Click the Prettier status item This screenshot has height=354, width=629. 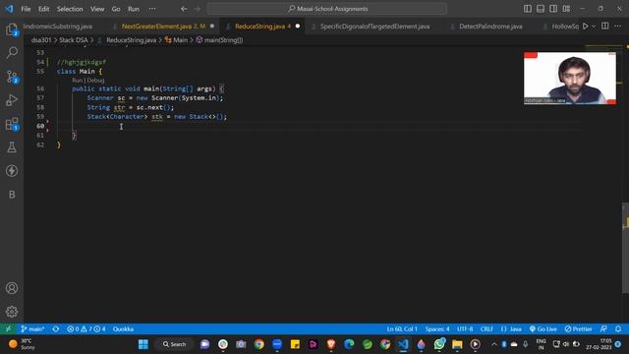click(x=578, y=329)
